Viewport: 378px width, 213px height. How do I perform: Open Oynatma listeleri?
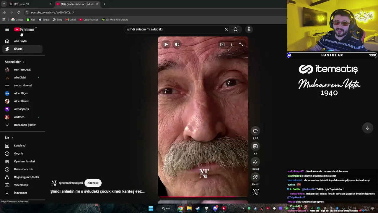point(22,162)
